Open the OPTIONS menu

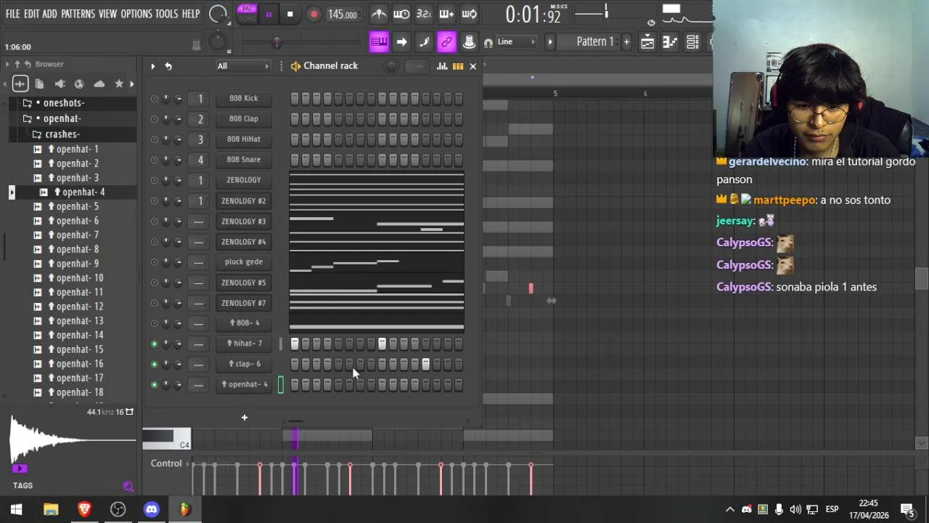click(x=136, y=14)
